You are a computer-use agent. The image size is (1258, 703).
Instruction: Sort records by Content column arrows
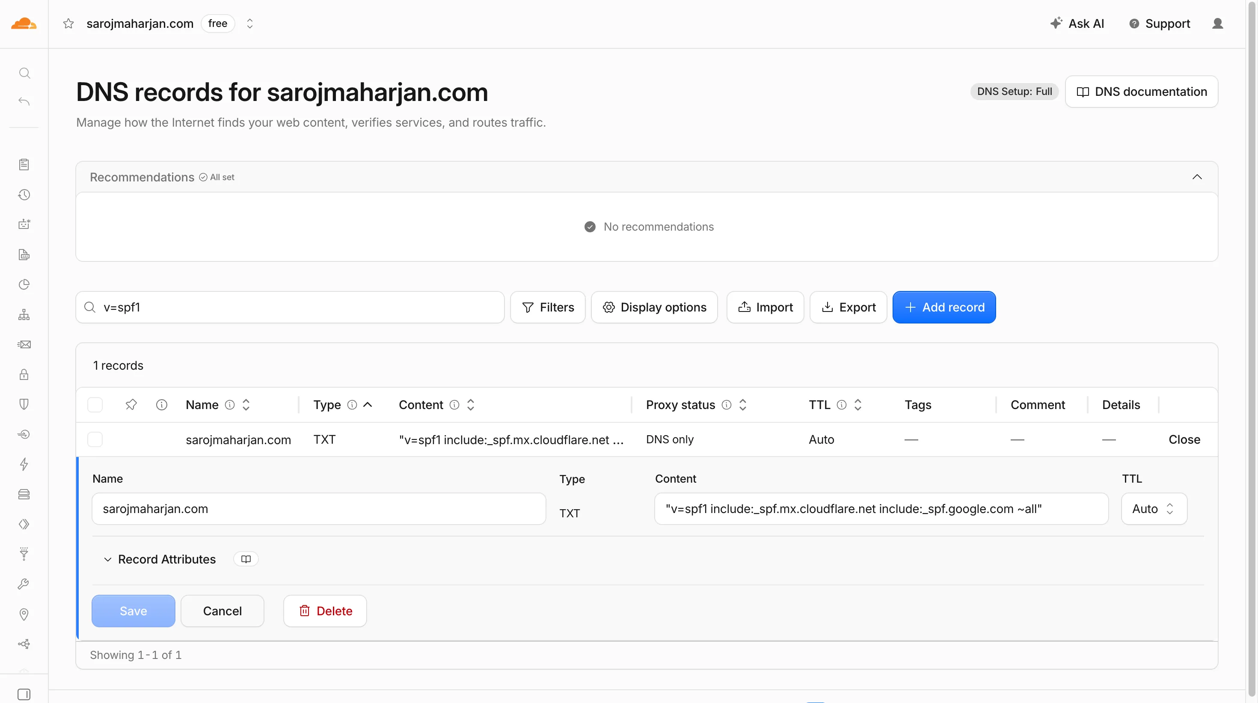tap(471, 405)
